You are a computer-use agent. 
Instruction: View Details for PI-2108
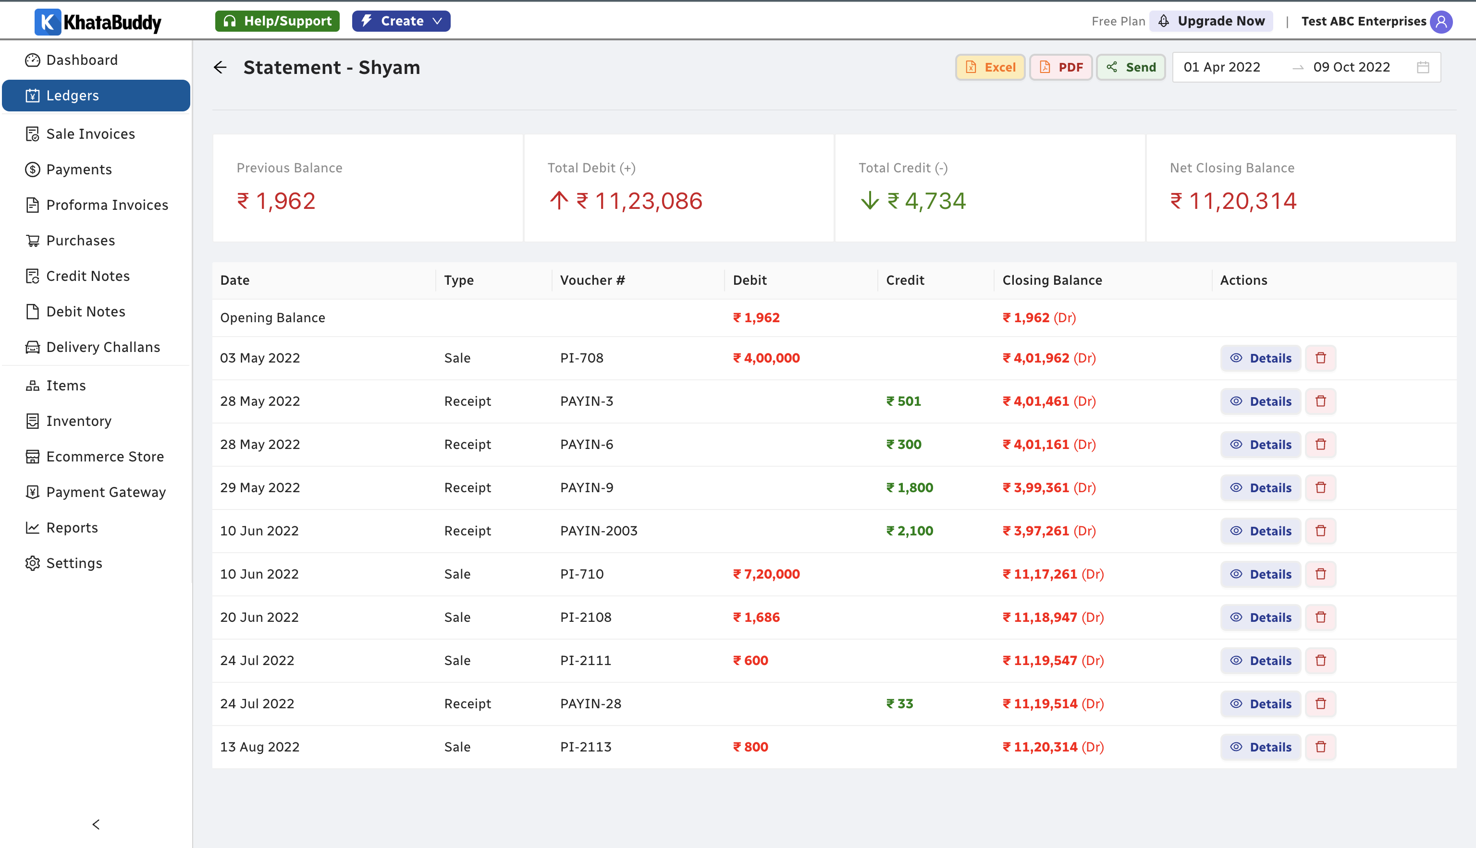pos(1260,617)
